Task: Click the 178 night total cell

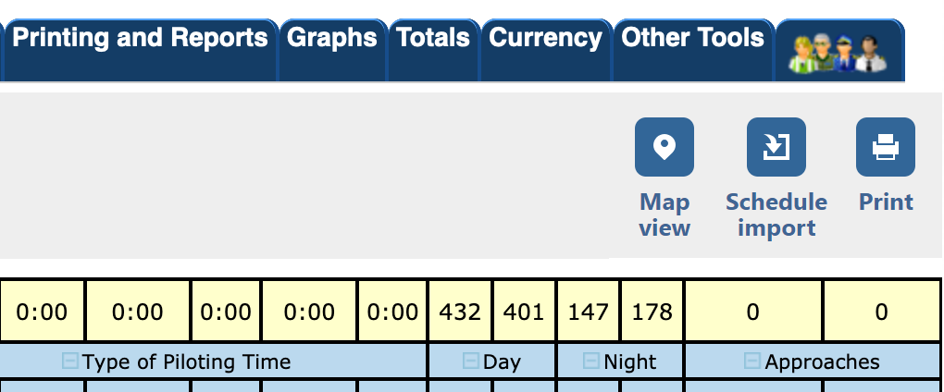Action: pos(652,312)
